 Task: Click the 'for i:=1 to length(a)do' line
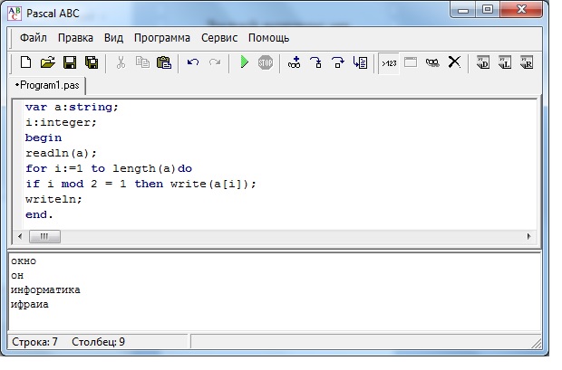tap(109, 168)
